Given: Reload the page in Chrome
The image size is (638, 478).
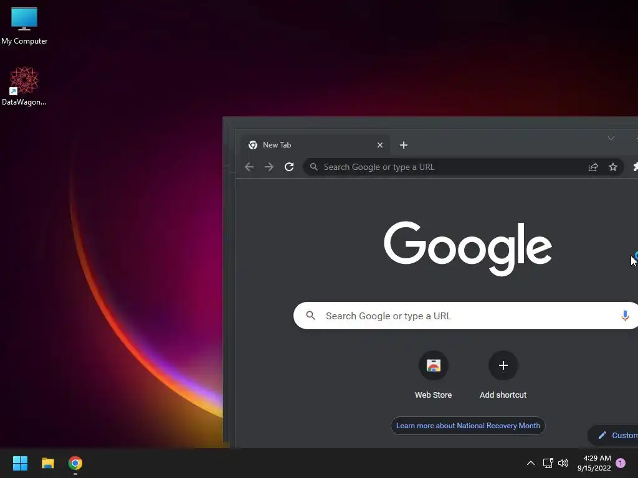Looking at the screenshot, I should click(289, 167).
